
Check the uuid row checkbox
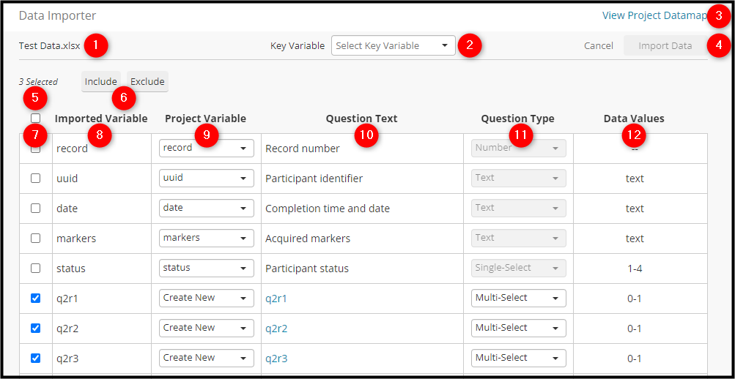tap(36, 179)
